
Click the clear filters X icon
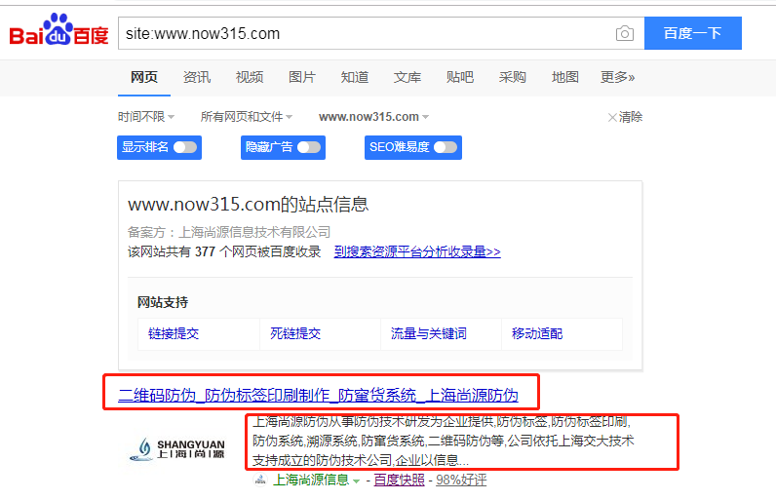612,118
